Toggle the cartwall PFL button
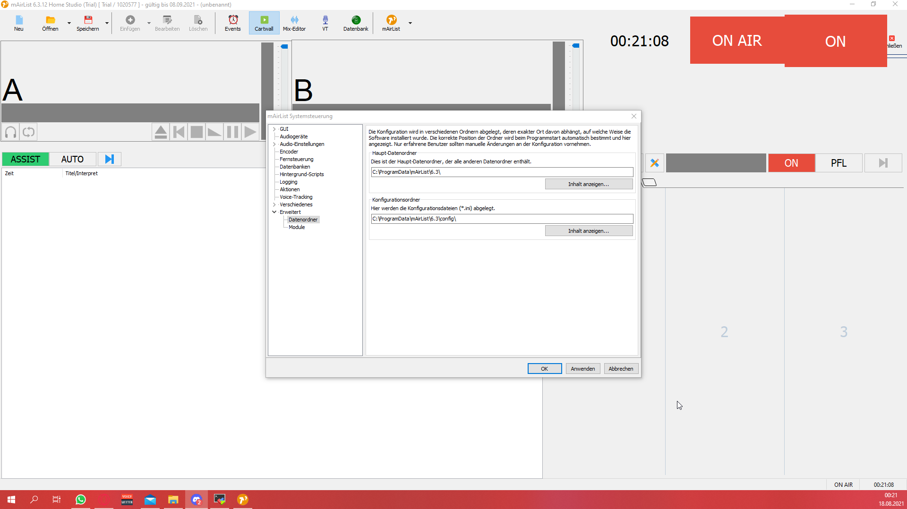 [x=839, y=163]
